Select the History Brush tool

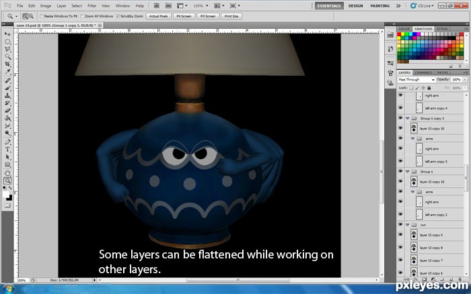pyautogui.click(x=7, y=103)
